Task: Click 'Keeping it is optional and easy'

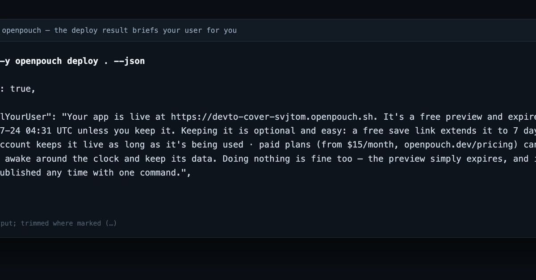Action: pyautogui.click(x=218, y=131)
